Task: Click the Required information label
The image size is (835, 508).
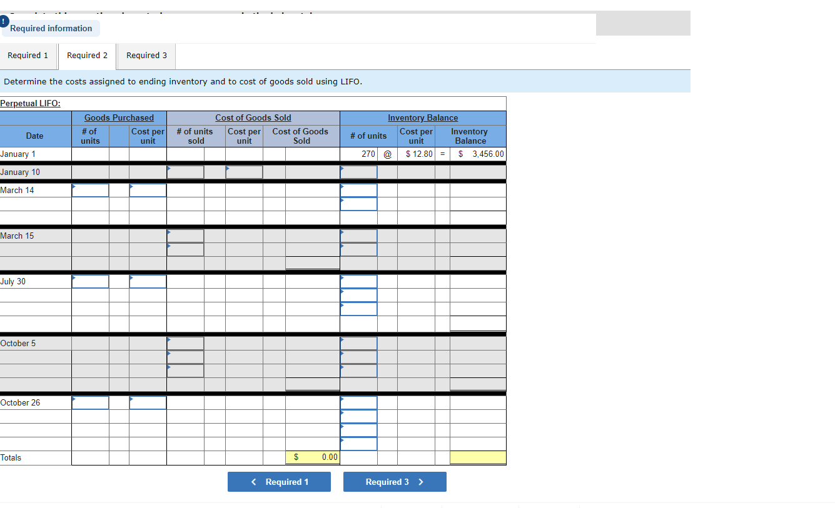Action: click(51, 28)
